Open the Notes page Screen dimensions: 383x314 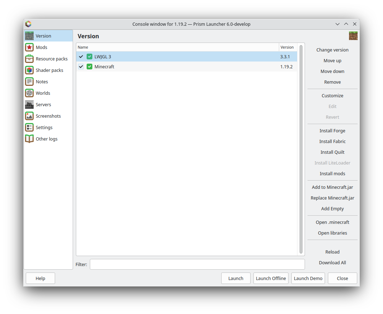click(42, 81)
